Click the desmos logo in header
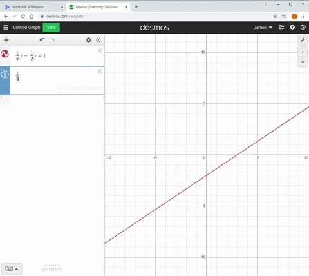Image resolution: width=309 pixels, height=276 pixels. pyautogui.click(x=154, y=28)
